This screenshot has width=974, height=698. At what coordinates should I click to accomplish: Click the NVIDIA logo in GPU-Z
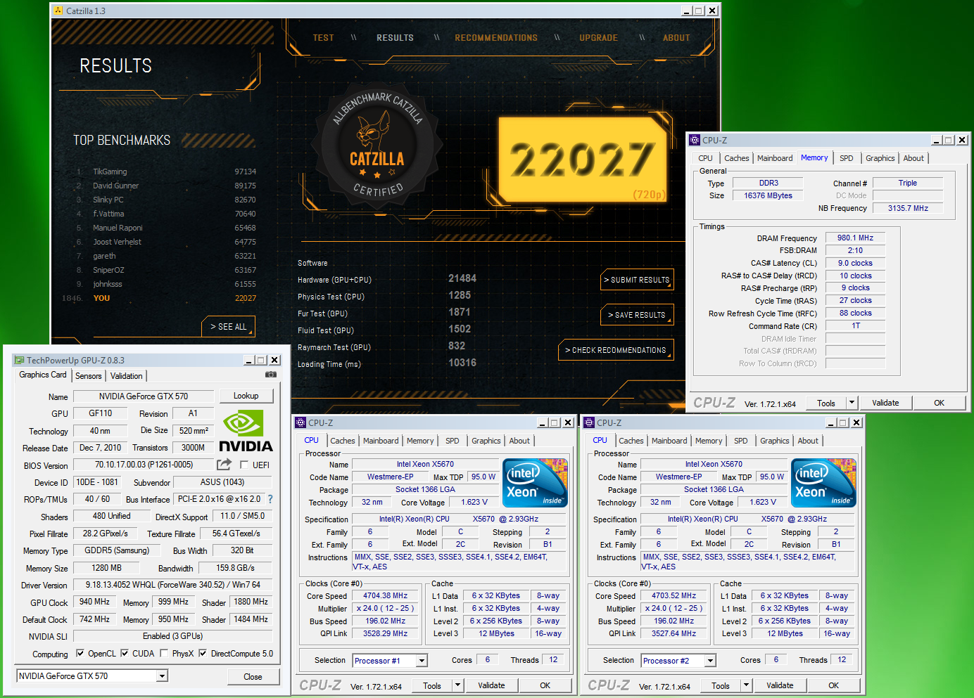(x=246, y=432)
